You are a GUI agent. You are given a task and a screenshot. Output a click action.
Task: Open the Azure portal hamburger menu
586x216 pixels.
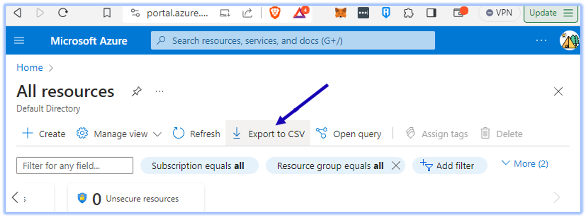pyautogui.click(x=19, y=41)
